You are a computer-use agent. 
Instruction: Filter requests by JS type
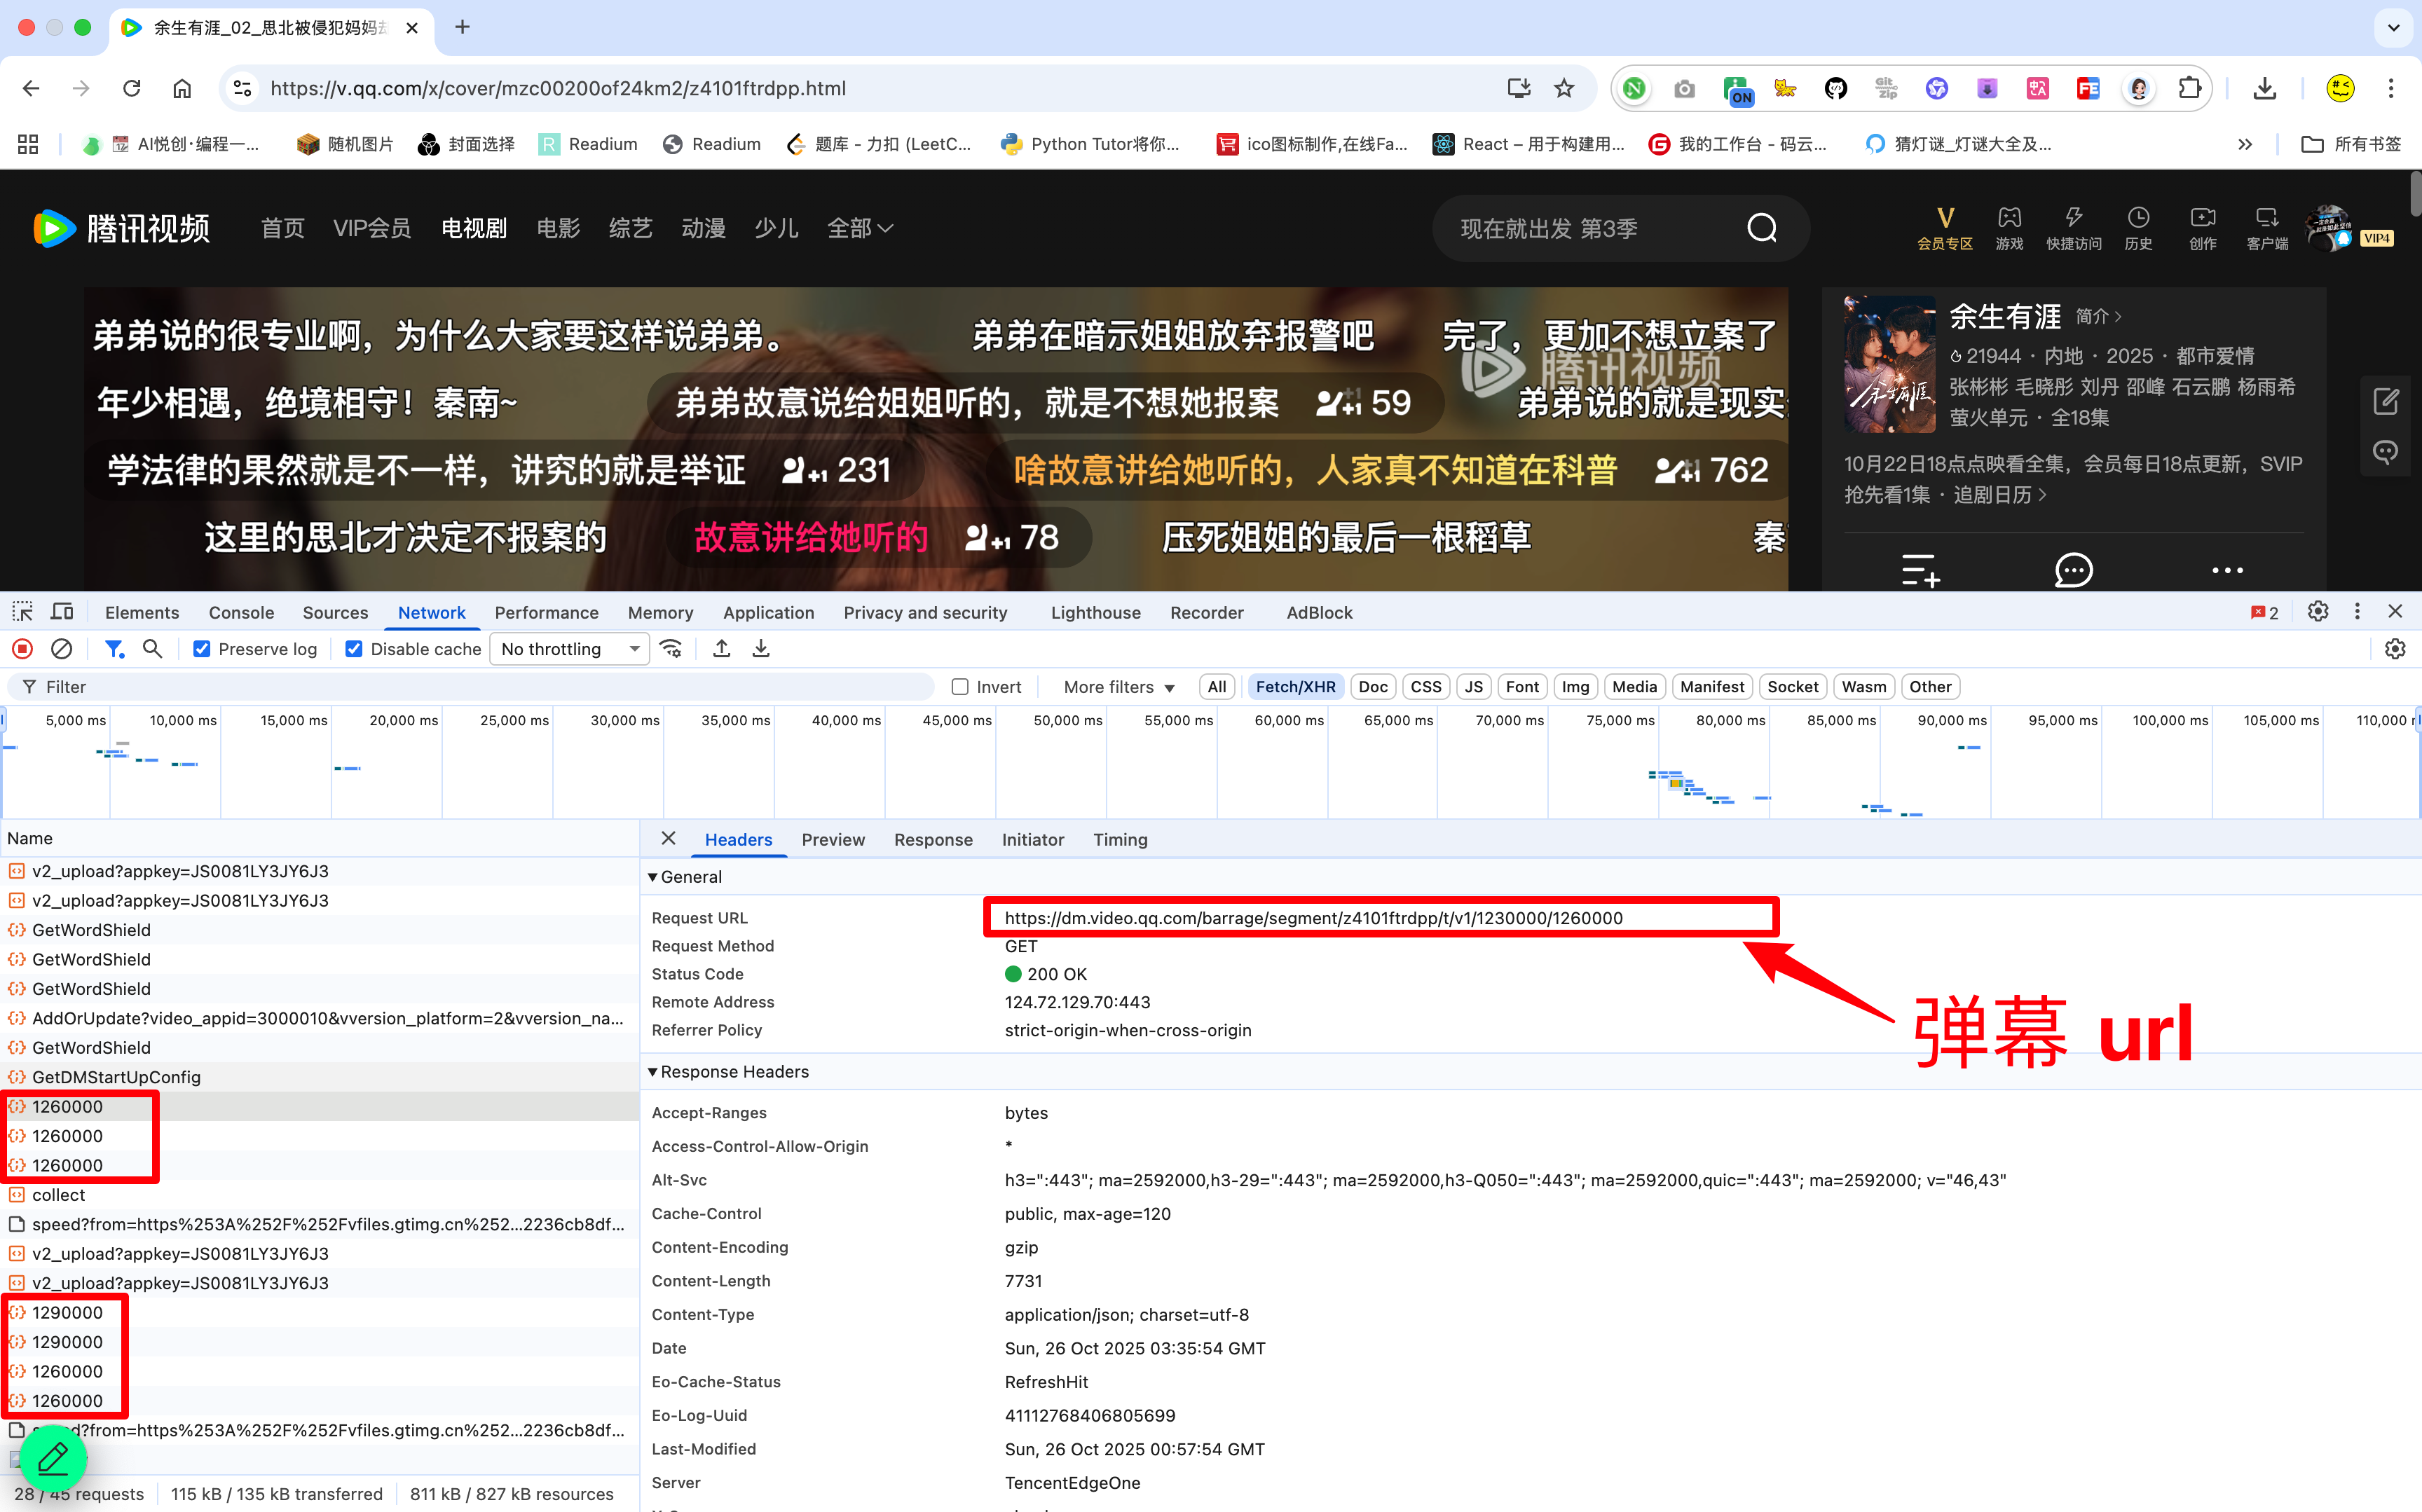point(1474,687)
